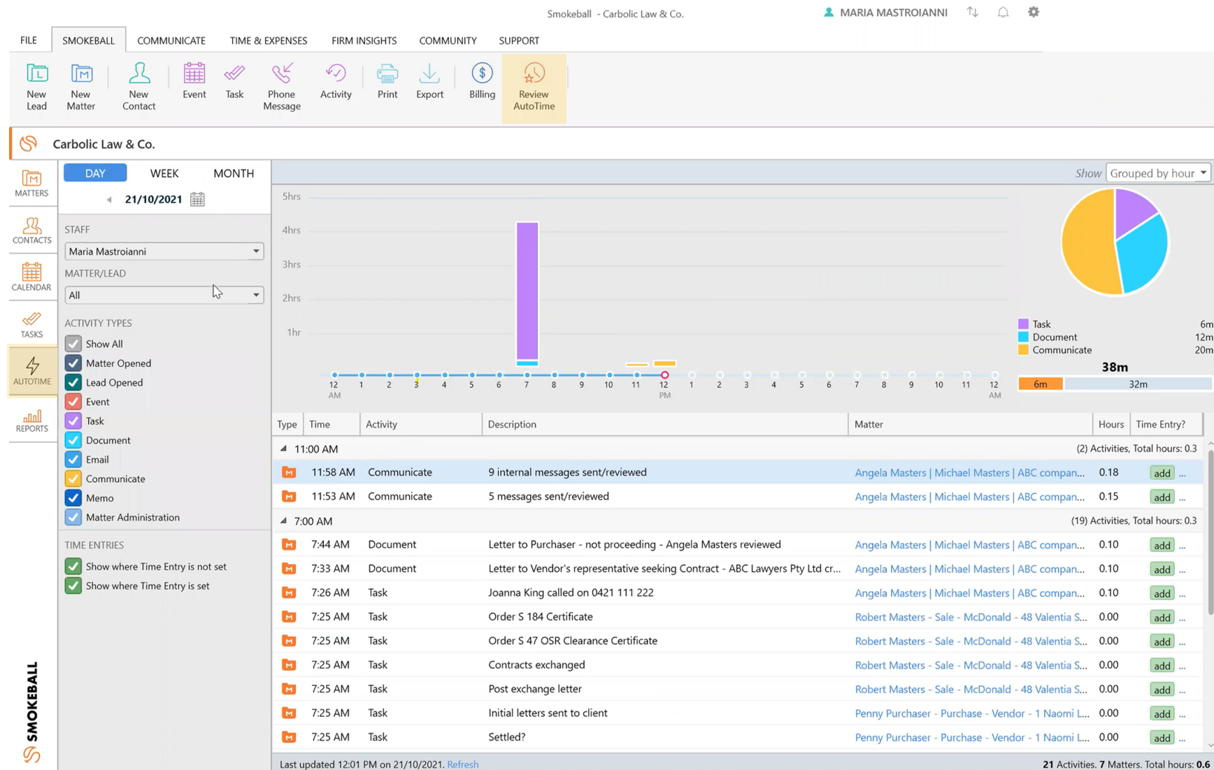Screen dimensions: 1214x770
Task: Add time entry for 11:58 AM Communicate
Action: tap(1162, 473)
